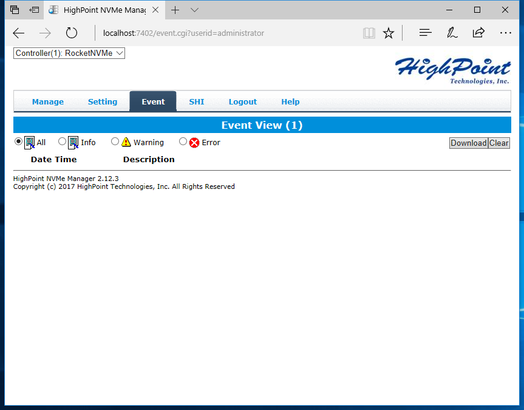The width and height of the screenshot is (524, 410).
Task: Refresh the current page
Action: pyautogui.click(x=72, y=33)
